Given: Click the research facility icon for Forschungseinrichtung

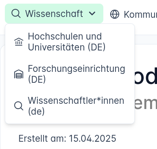Looking at the screenshot, I should click(x=19, y=74).
